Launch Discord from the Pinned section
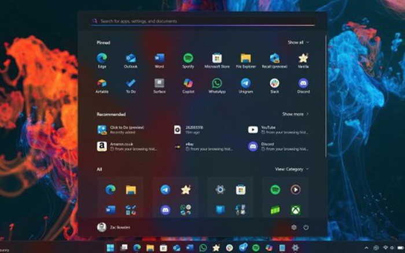Screen dimensions: 405x253 pos(304,85)
